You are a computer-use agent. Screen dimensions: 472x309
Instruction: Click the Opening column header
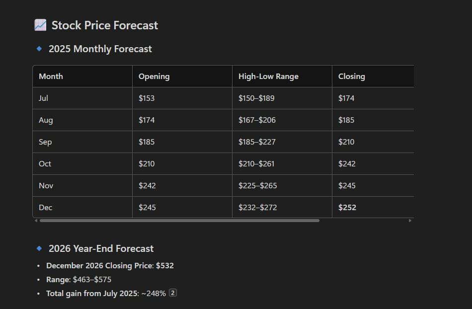click(182, 77)
